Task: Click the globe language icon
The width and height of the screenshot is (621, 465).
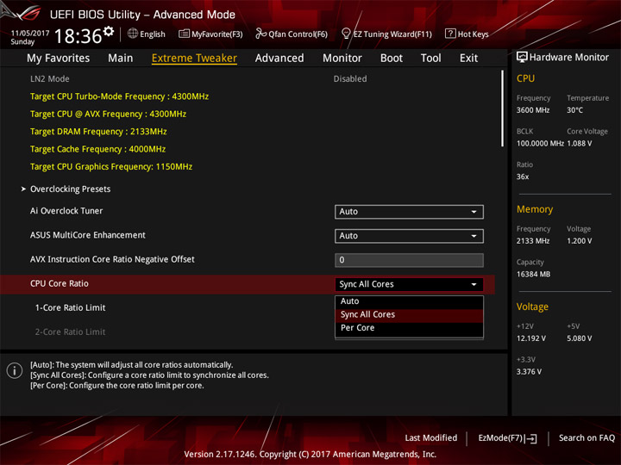Action: tap(133, 34)
